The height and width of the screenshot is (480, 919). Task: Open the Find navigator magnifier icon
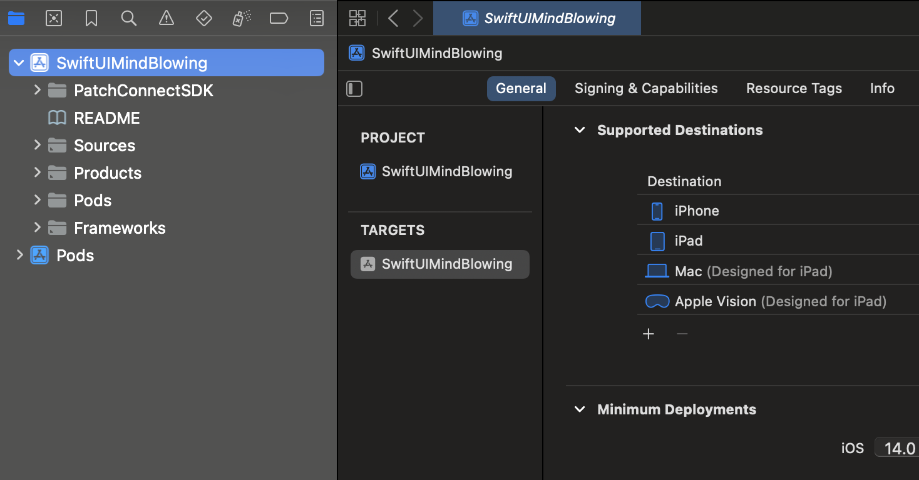(129, 19)
